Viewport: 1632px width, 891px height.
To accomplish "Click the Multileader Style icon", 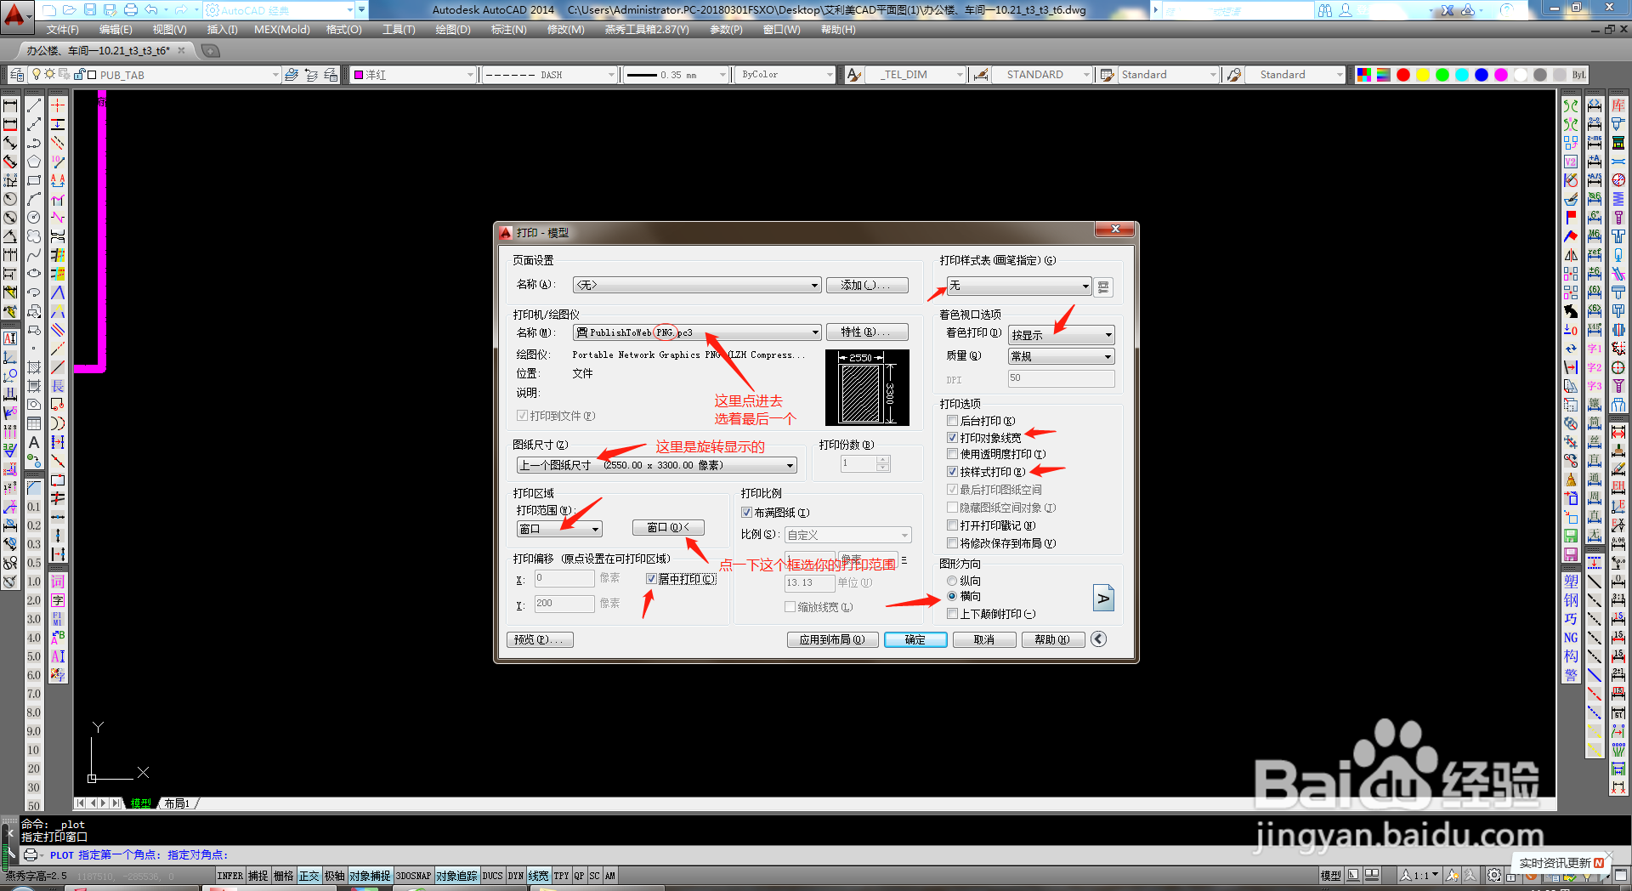I will (1234, 75).
